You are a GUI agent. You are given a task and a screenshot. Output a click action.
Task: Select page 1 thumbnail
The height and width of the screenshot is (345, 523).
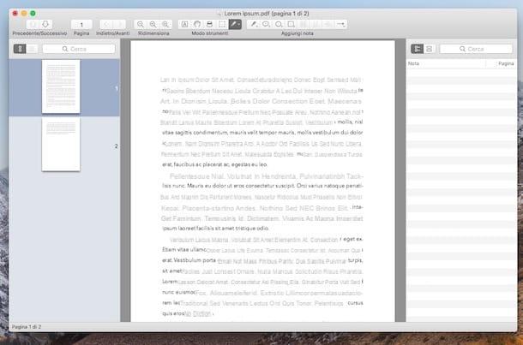[x=61, y=86]
